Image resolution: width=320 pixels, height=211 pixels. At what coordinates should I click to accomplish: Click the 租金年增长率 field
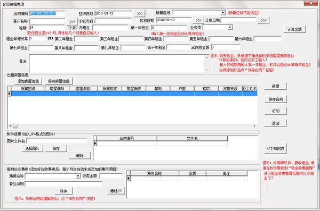click(37, 38)
